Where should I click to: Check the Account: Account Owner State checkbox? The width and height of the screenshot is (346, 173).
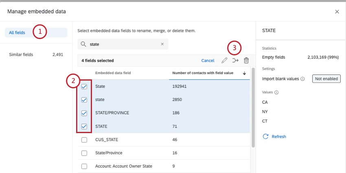point(84,166)
